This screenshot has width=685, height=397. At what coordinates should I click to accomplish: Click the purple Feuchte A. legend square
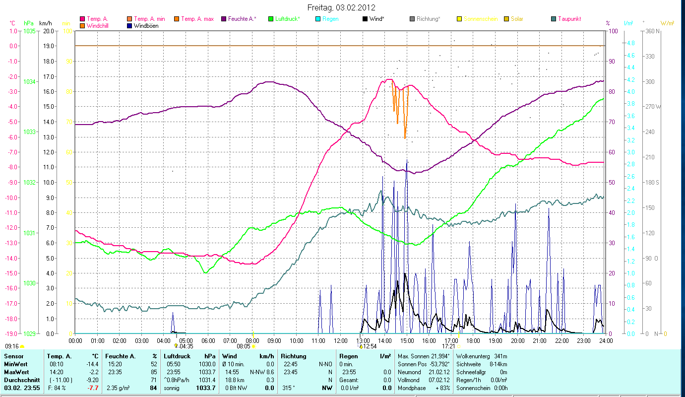pyautogui.click(x=223, y=19)
